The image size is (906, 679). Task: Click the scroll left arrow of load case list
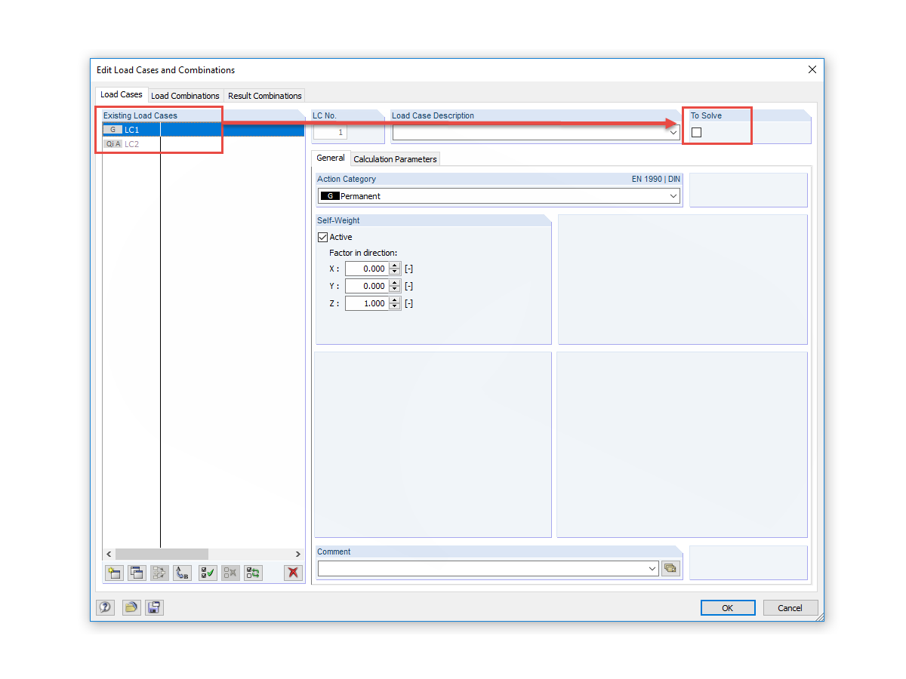(109, 554)
